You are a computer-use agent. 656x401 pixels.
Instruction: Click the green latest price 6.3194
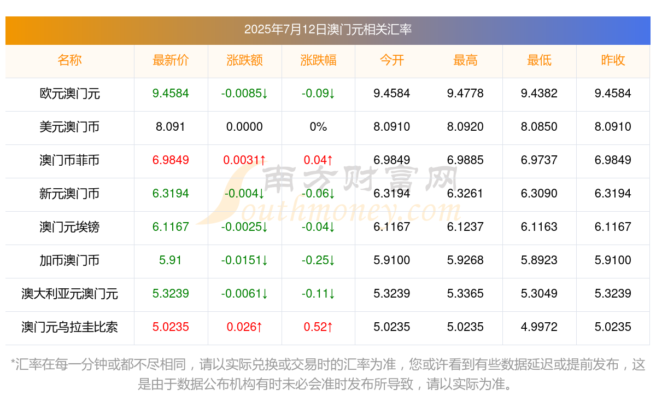tap(171, 194)
